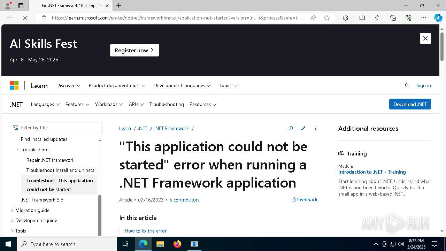Edit this article pencil icon

click(303, 128)
